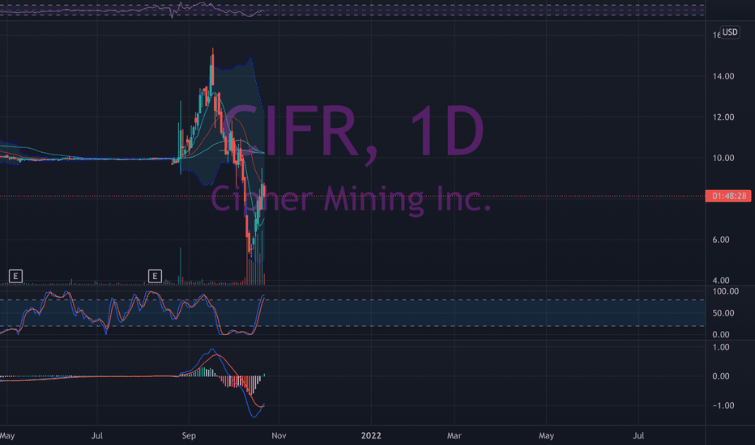Click the Nov date on time axis

(x=279, y=435)
